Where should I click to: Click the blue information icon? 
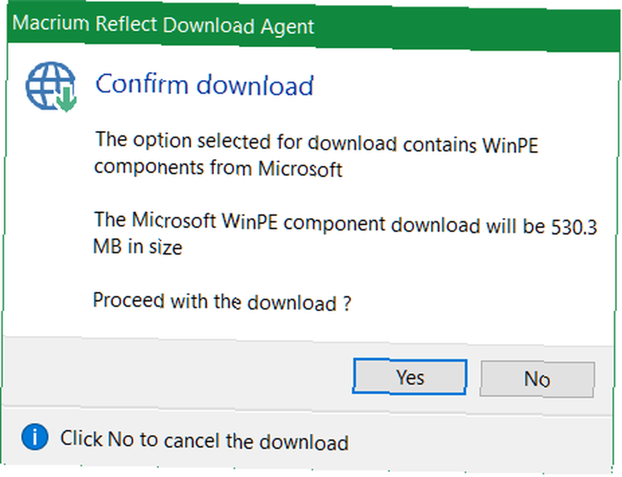click(35, 437)
